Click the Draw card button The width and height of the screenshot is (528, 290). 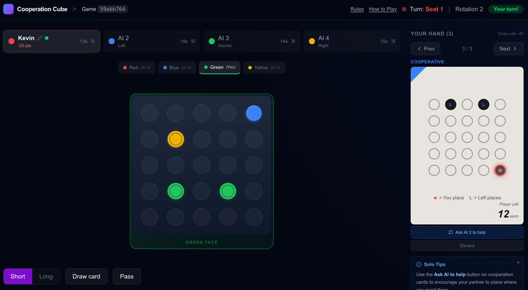(x=87, y=276)
